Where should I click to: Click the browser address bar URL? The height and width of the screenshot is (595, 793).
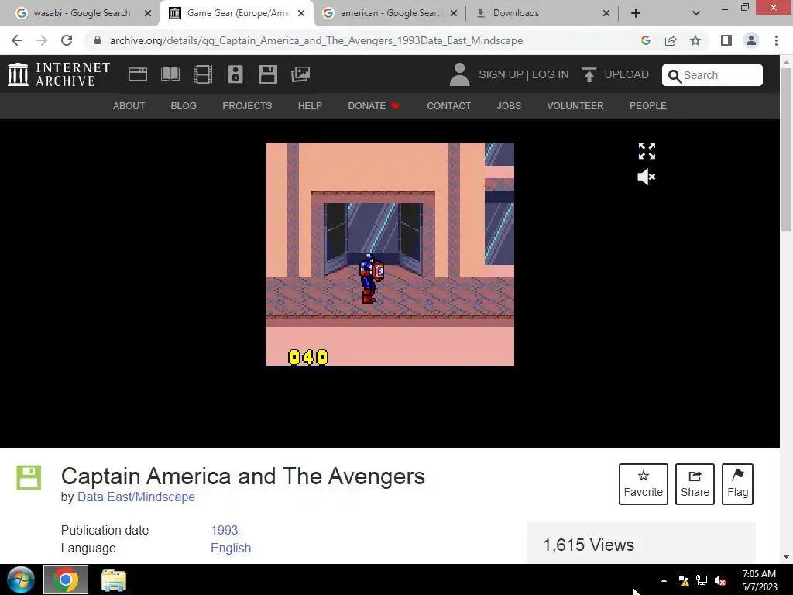click(x=316, y=40)
